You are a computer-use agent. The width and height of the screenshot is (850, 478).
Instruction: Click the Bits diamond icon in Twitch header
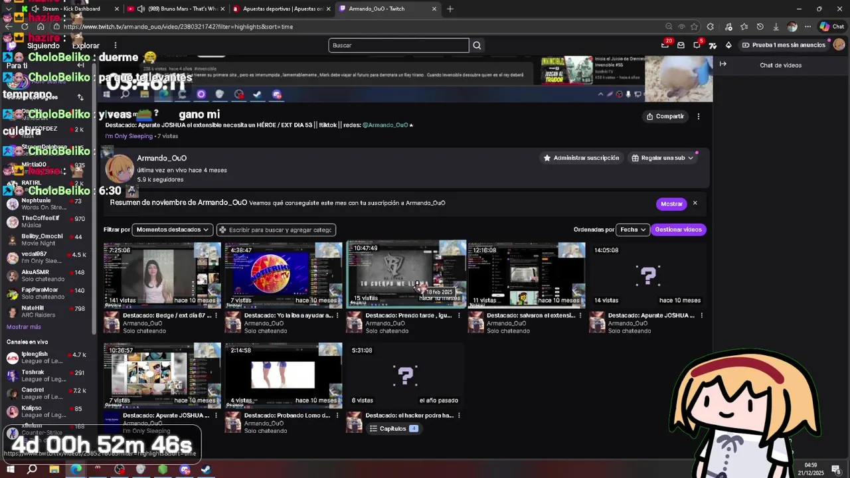[728, 45]
